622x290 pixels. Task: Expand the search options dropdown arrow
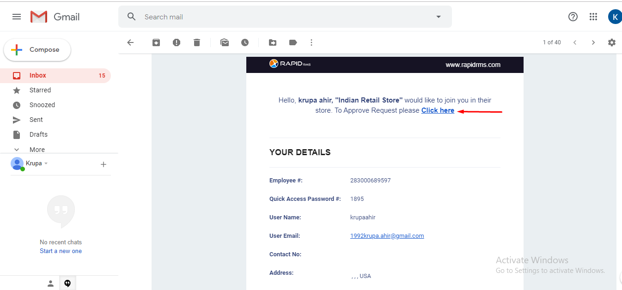(x=439, y=17)
